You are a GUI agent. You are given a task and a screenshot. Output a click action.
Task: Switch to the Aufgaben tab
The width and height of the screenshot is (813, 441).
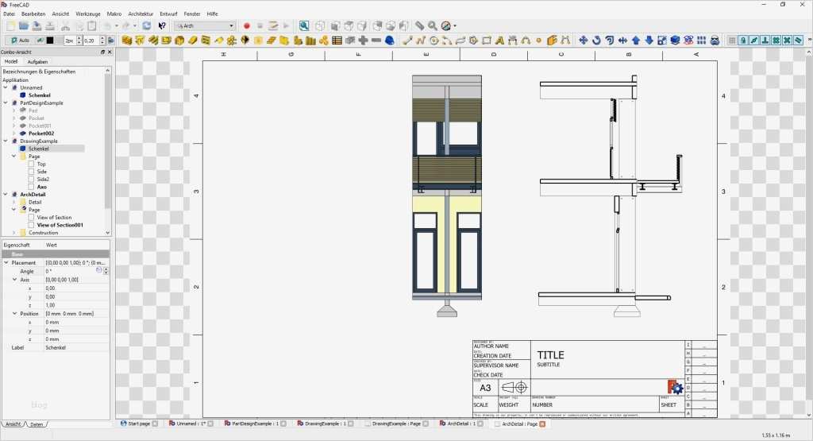click(37, 62)
